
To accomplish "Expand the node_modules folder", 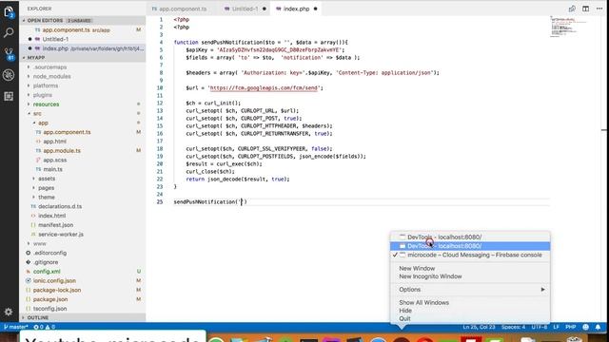I will [51, 76].
